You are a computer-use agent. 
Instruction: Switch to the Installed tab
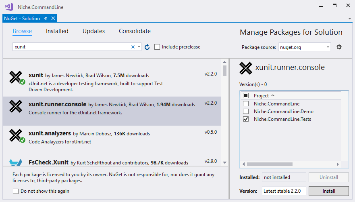pos(57,31)
